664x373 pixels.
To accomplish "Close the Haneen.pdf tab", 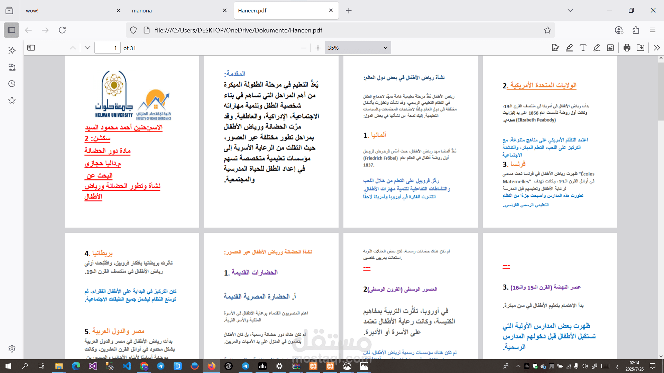I will tap(331, 10).
